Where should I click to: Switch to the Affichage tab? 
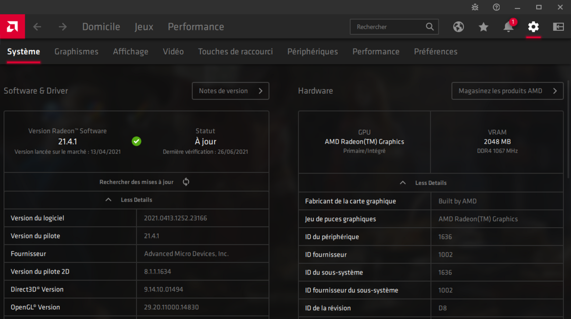(x=131, y=51)
